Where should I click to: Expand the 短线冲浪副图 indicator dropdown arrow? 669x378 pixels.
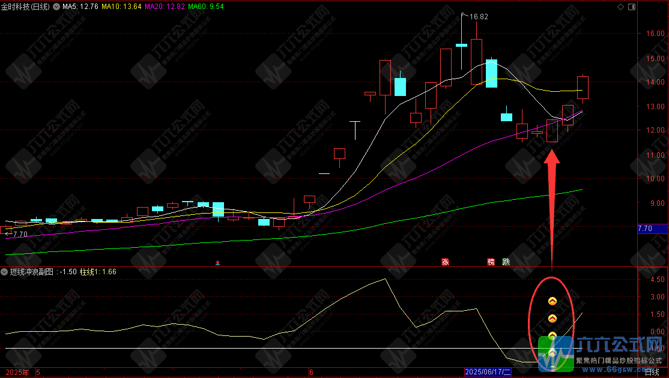click(x=5, y=272)
